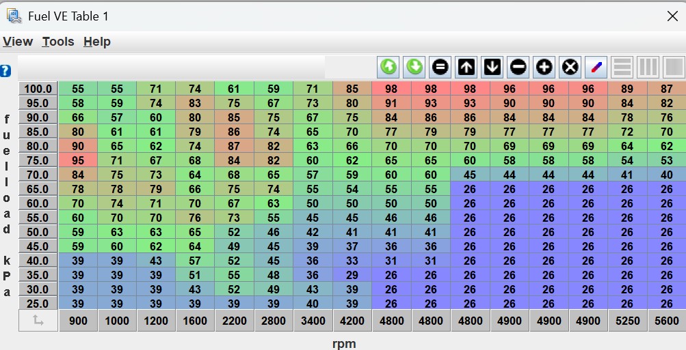The height and width of the screenshot is (350, 686).
Task: Click the blue question-mark help icon
Action: coord(5,71)
